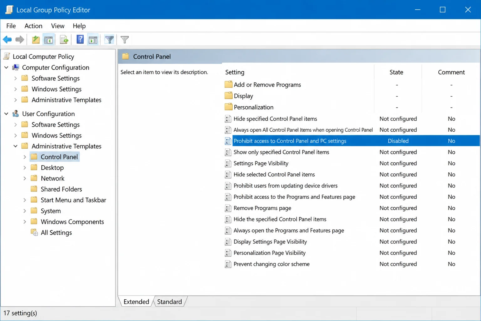Click the folder icon in the Control Panel header

[x=126, y=56]
